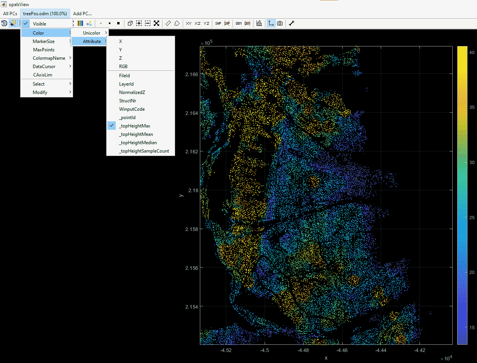Click the camera snapshot icon

tap(280, 24)
